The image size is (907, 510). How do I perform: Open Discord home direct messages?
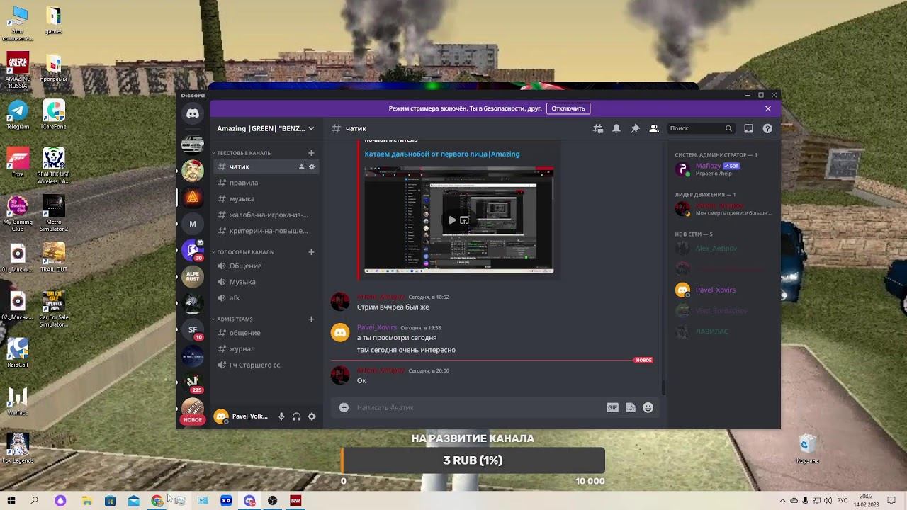point(193,113)
